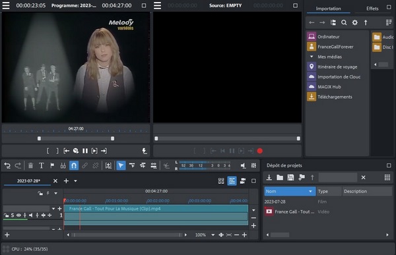Go back in the media browser

pyautogui.click(x=312, y=22)
